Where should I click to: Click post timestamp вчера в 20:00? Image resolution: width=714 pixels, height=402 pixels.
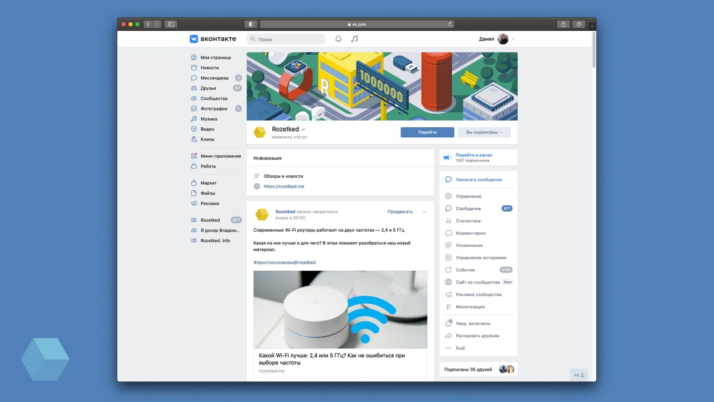290,218
